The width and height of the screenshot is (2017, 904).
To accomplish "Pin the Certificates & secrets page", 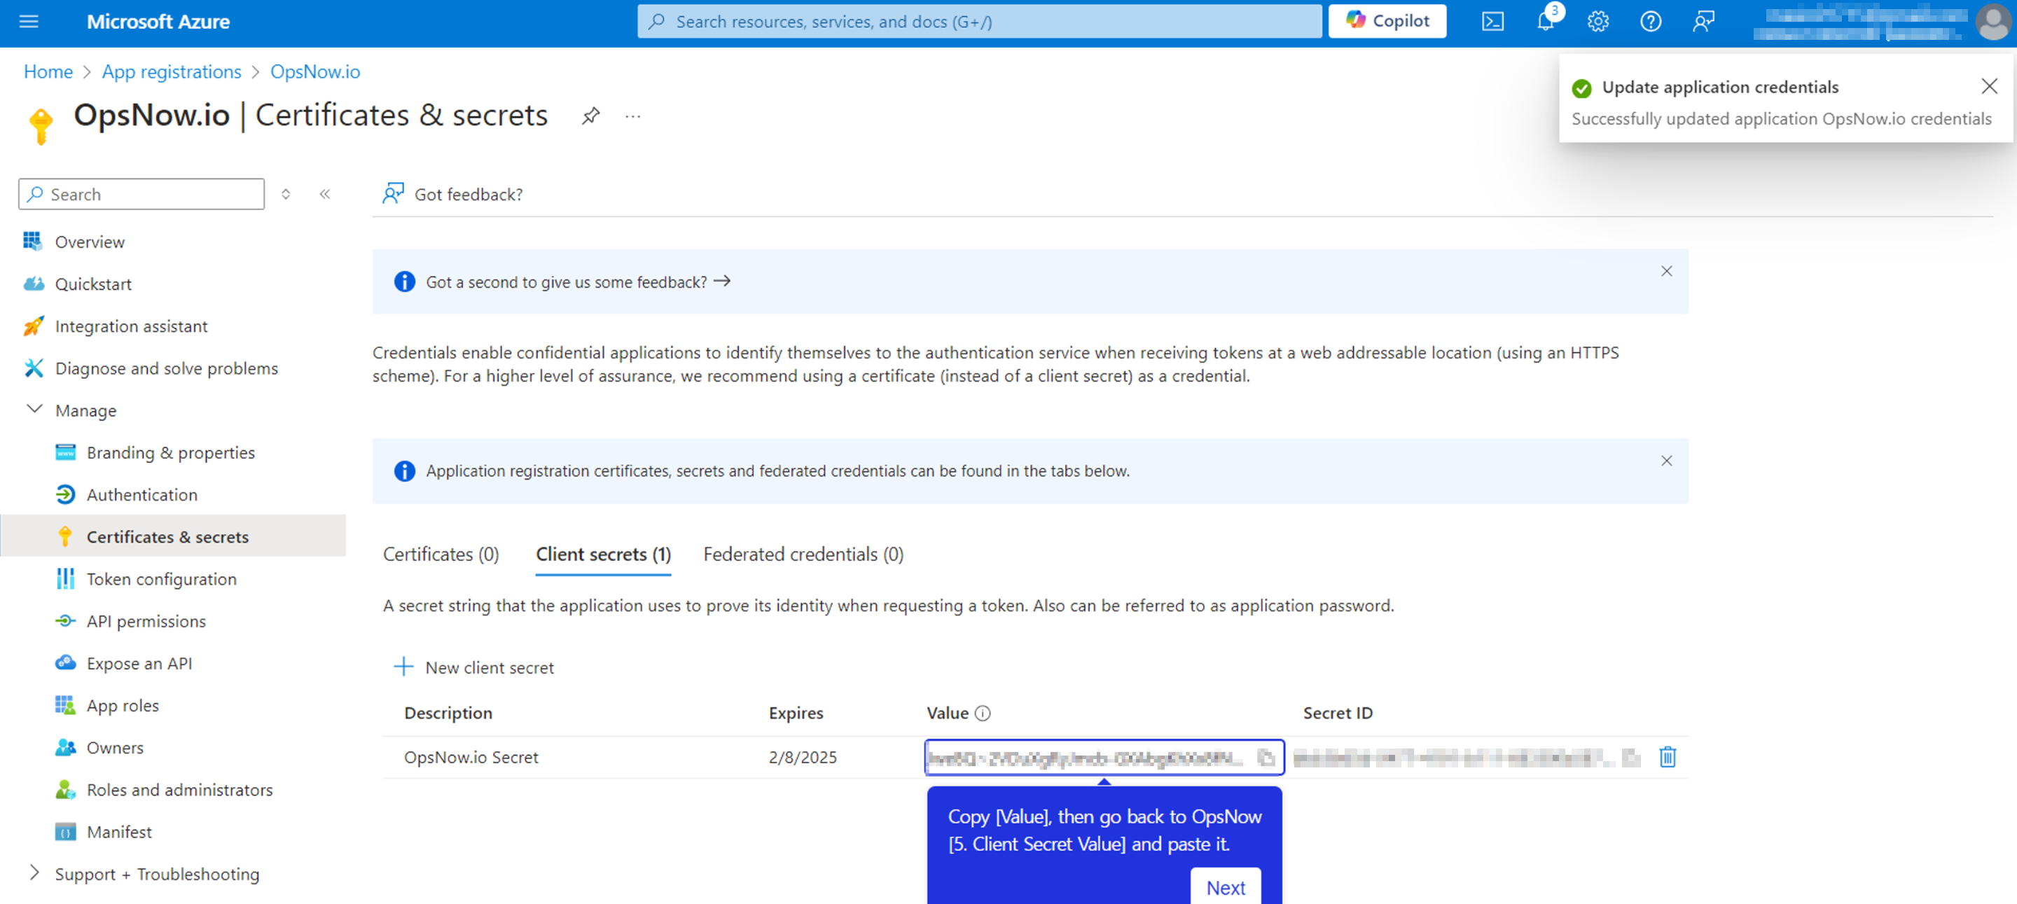I will (x=590, y=116).
